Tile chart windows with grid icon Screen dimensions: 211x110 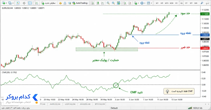click(x=118, y=3)
